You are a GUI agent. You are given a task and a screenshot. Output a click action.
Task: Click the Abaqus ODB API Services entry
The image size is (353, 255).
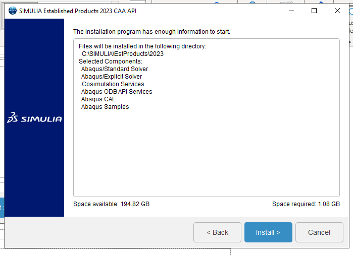117,92
